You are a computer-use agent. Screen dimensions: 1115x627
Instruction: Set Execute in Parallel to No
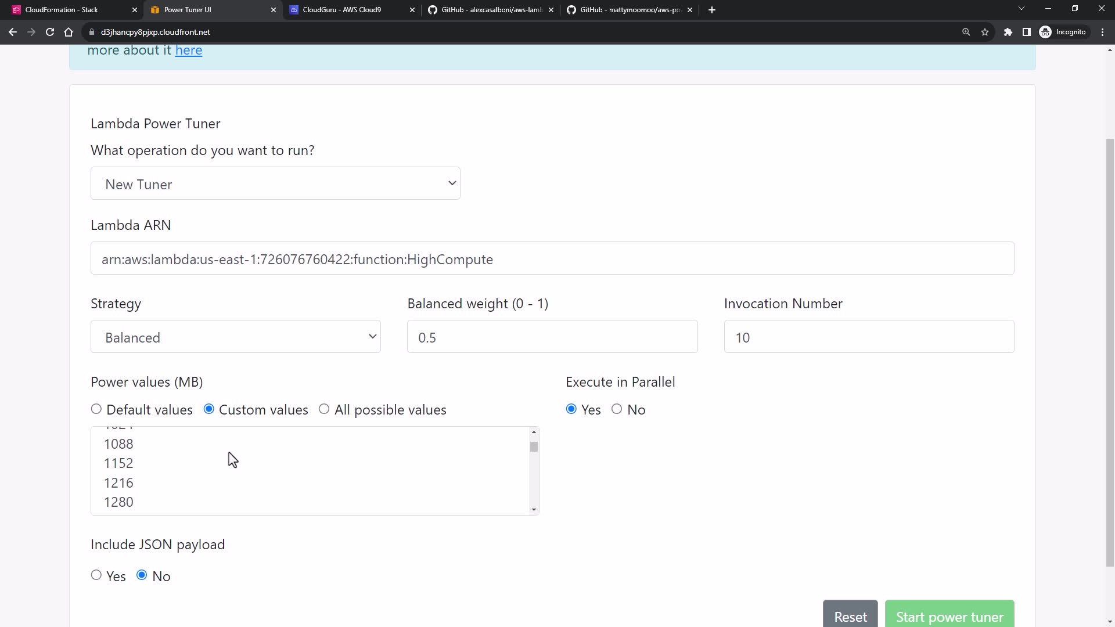point(617,409)
